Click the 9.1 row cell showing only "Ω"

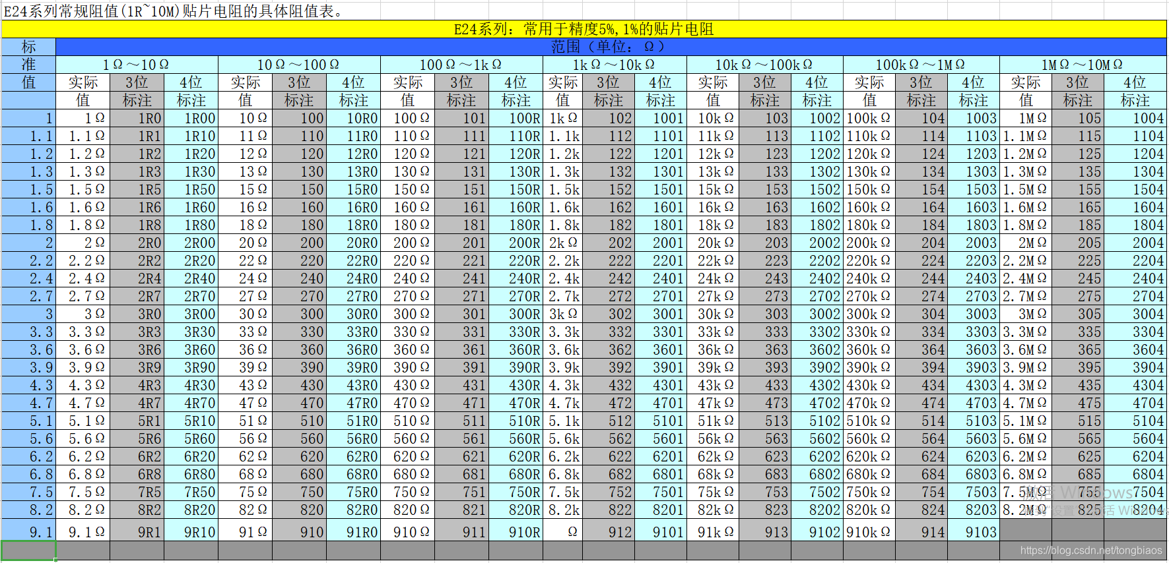[563, 530]
